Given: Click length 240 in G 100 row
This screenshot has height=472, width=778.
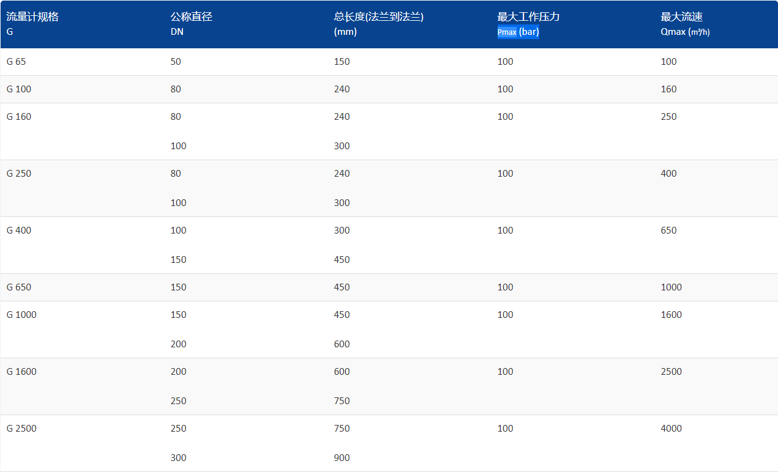Looking at the screenshot, I should click(x=342, y=89).
